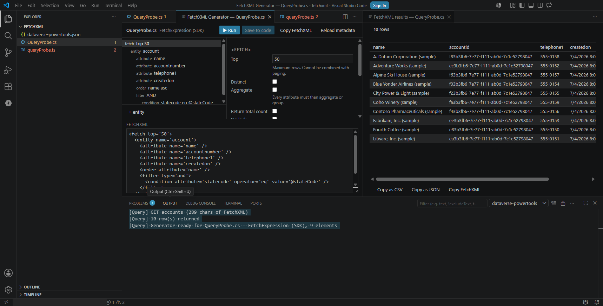Open notifications bell in status bar
Screen dimensions: 603x306
coord(597,302)
